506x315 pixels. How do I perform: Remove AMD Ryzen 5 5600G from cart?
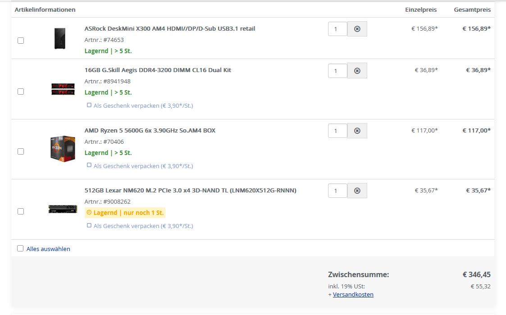[x=357, y=131]
